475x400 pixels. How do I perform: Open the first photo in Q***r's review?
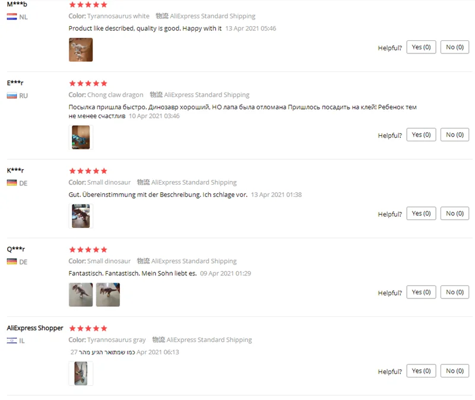coord(81,294)
